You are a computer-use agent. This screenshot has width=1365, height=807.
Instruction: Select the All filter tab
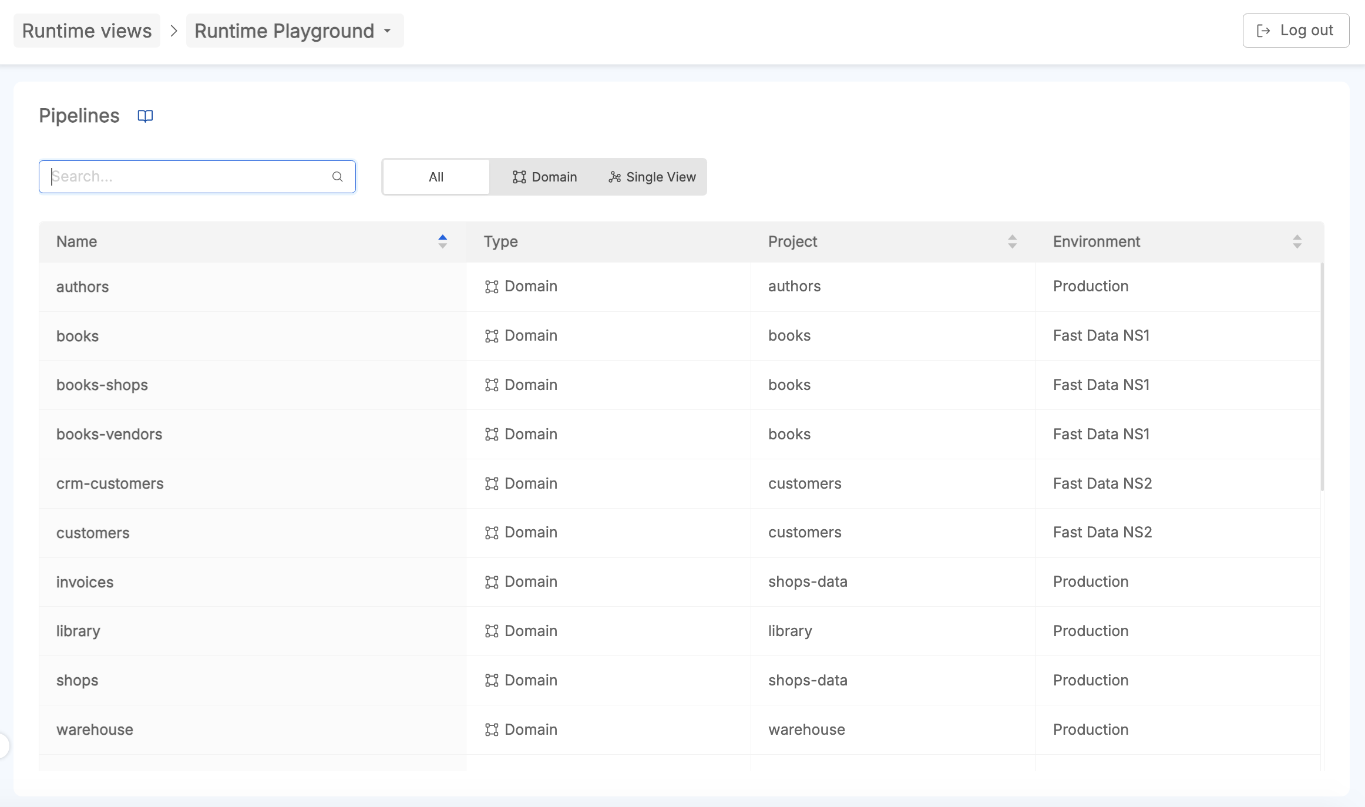(x=435, y=176)
